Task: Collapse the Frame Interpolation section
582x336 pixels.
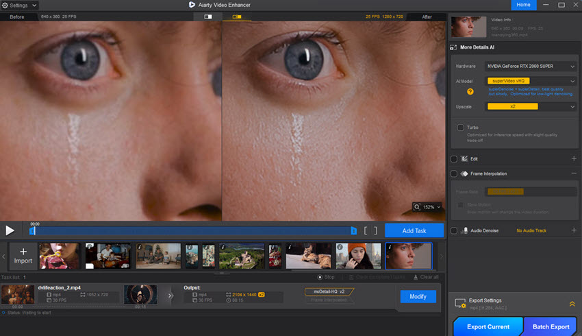Action: point(574,173)
